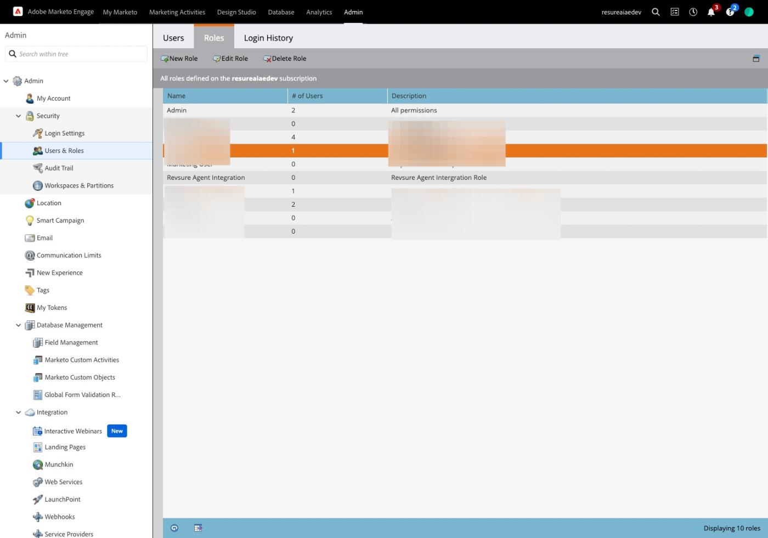The width and height of the screenshot is (768, 538).
Task: Click the New Experience icon
Action: pos(30,273)
